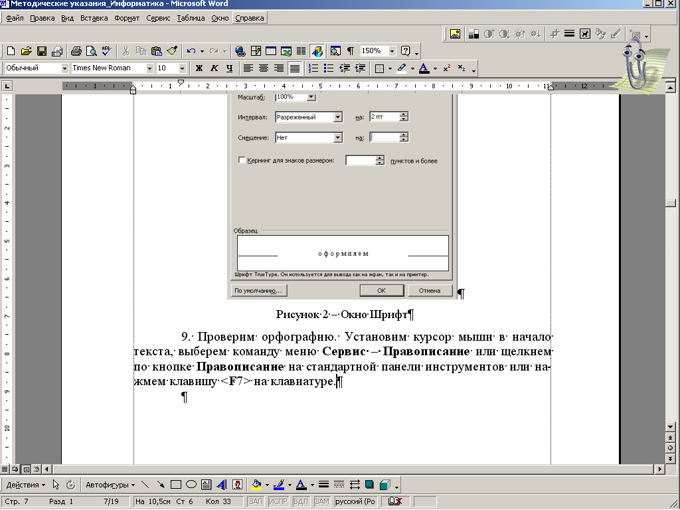The height and width of the screenshot is (510, 680).
Task: Toggle italic formatting (К)
Action: 214,68
